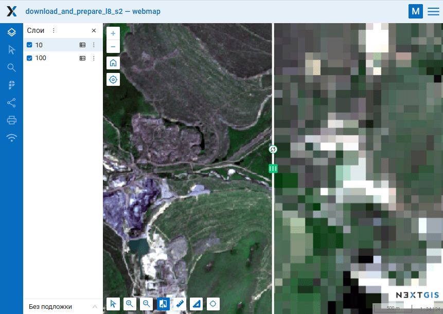Toggle visibility of layer 10
This screenshot has height=314, width=443.
click(x=30, y=45)
